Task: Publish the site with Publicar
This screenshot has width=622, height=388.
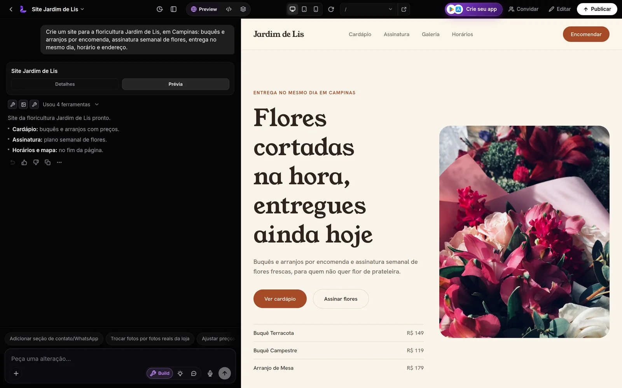Action: pyautogui.click(x=597, y=9)
